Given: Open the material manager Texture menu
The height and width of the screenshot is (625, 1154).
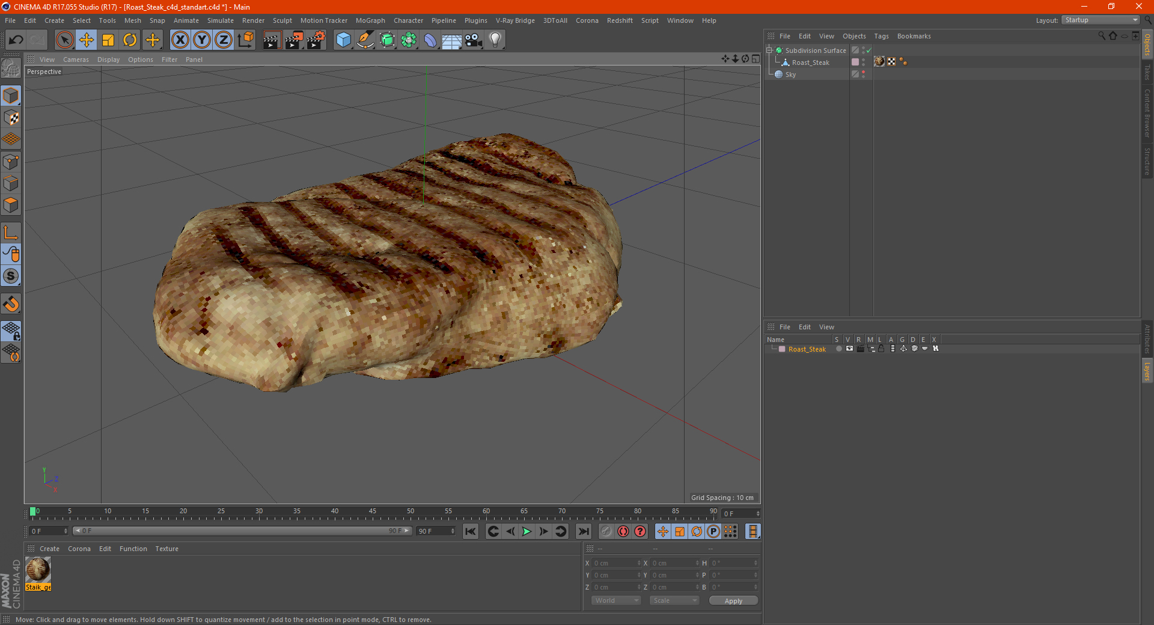Looking at the screenshot, I should pyautogui.click(x=166, y=549).
